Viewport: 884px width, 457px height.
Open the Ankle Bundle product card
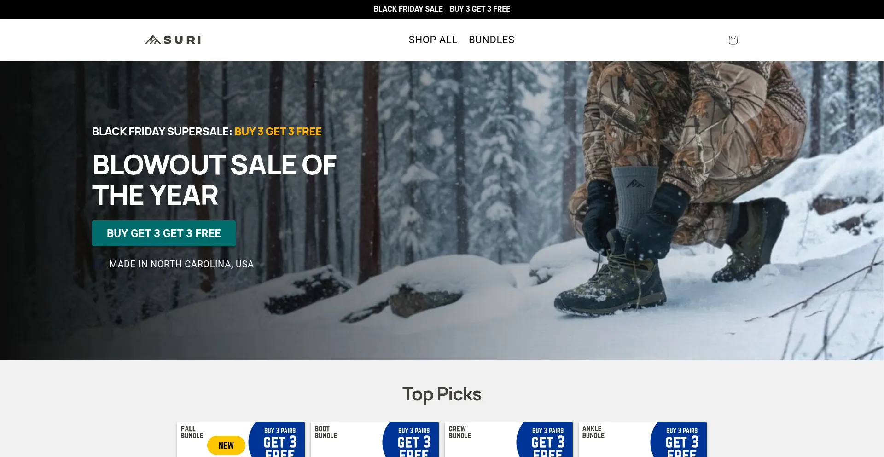pyautogui.click(x=643, y=440)
